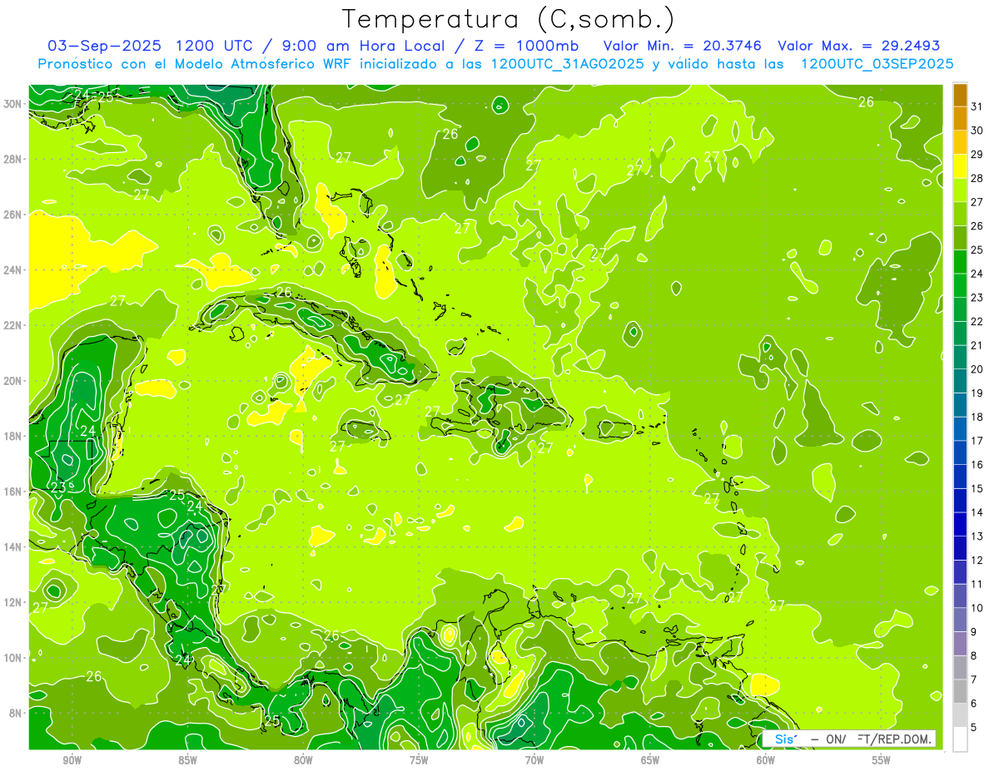Screen dimensions: 999x771
Task: Click the gray color bar segment between 6 and 7
Action: point(960,691)
